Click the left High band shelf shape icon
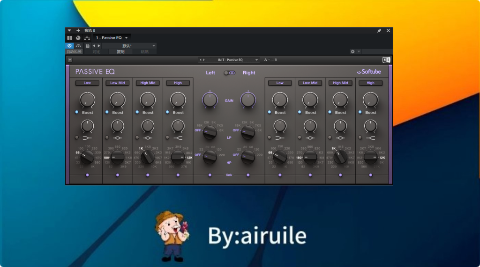480x267 pixels. [178, 138]
